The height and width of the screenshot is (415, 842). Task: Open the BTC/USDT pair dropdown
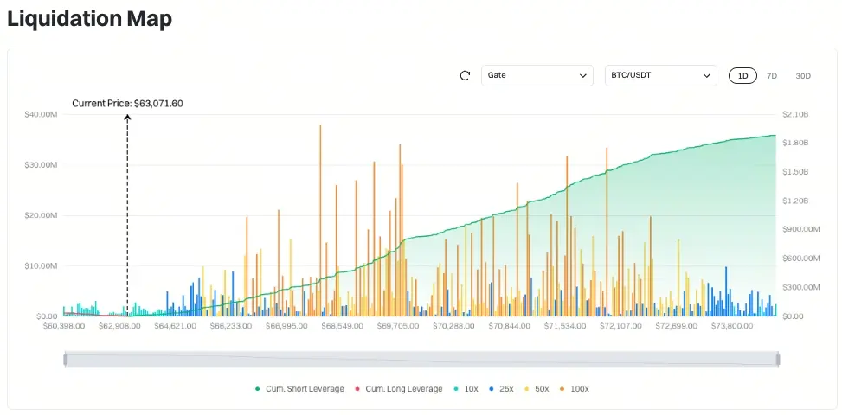[660, 75]
